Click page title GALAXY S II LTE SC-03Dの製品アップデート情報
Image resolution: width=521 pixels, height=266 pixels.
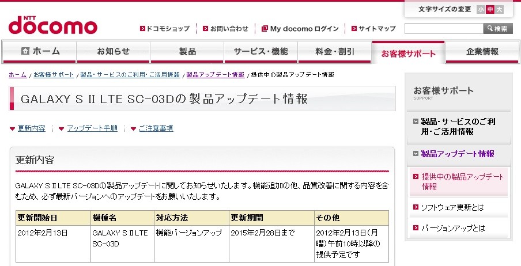point(164,99)
